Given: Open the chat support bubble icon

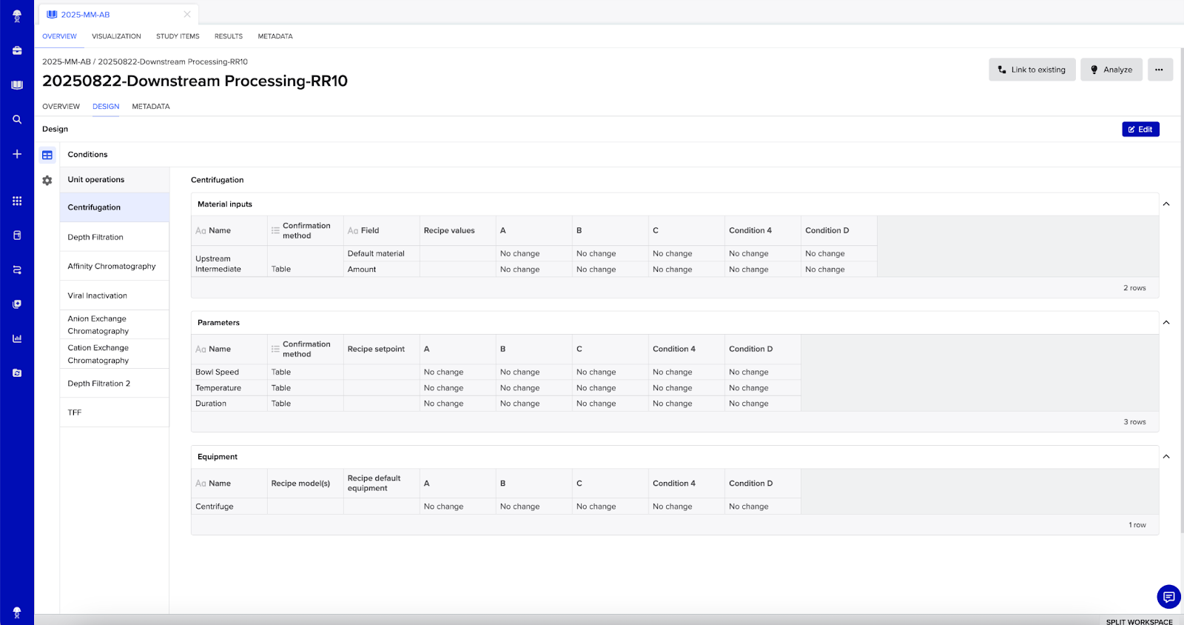Looking at the screenshot, I should tap(1168, 596).
